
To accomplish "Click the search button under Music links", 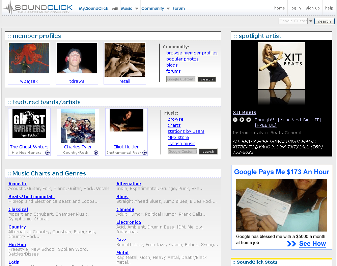I will click(208, 152).
